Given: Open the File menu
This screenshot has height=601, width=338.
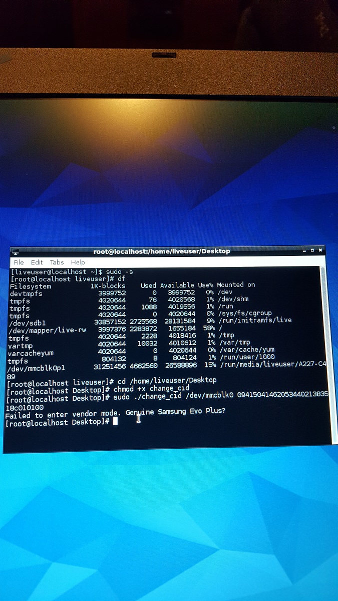Looking at the screenshot, I should 19,262.
